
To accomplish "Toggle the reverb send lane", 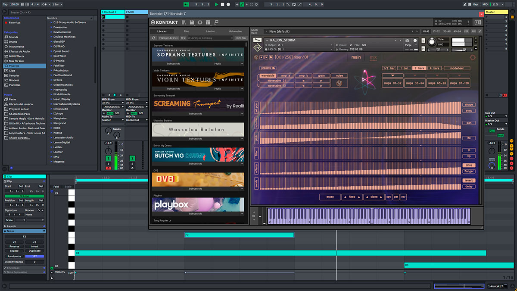I will pyautogui.click(x=469, y=180).
